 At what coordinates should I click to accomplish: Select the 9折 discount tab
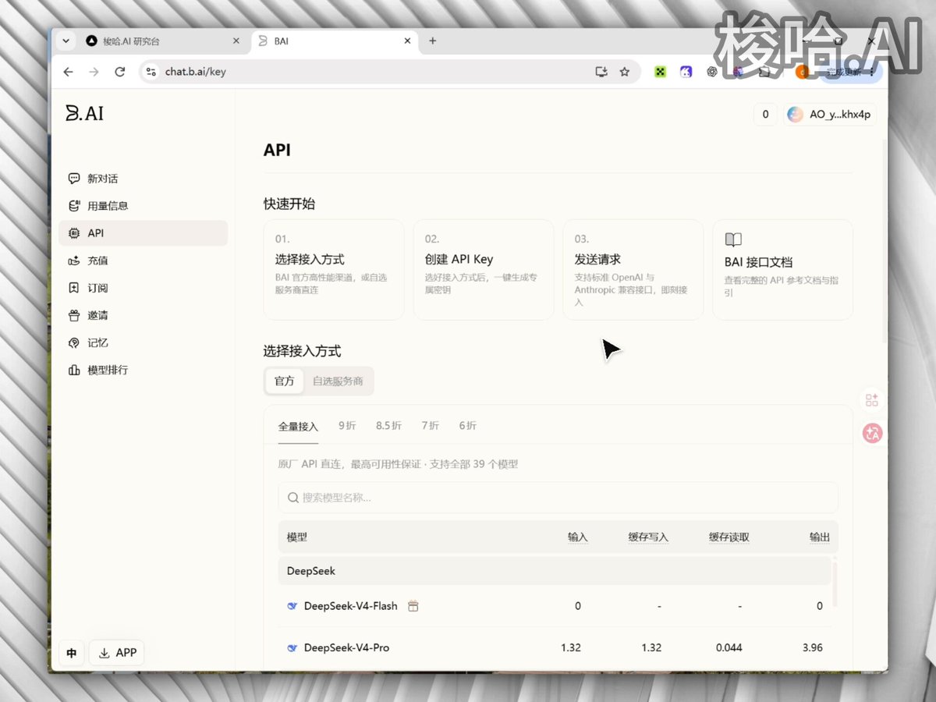click(x=347, y=426)
